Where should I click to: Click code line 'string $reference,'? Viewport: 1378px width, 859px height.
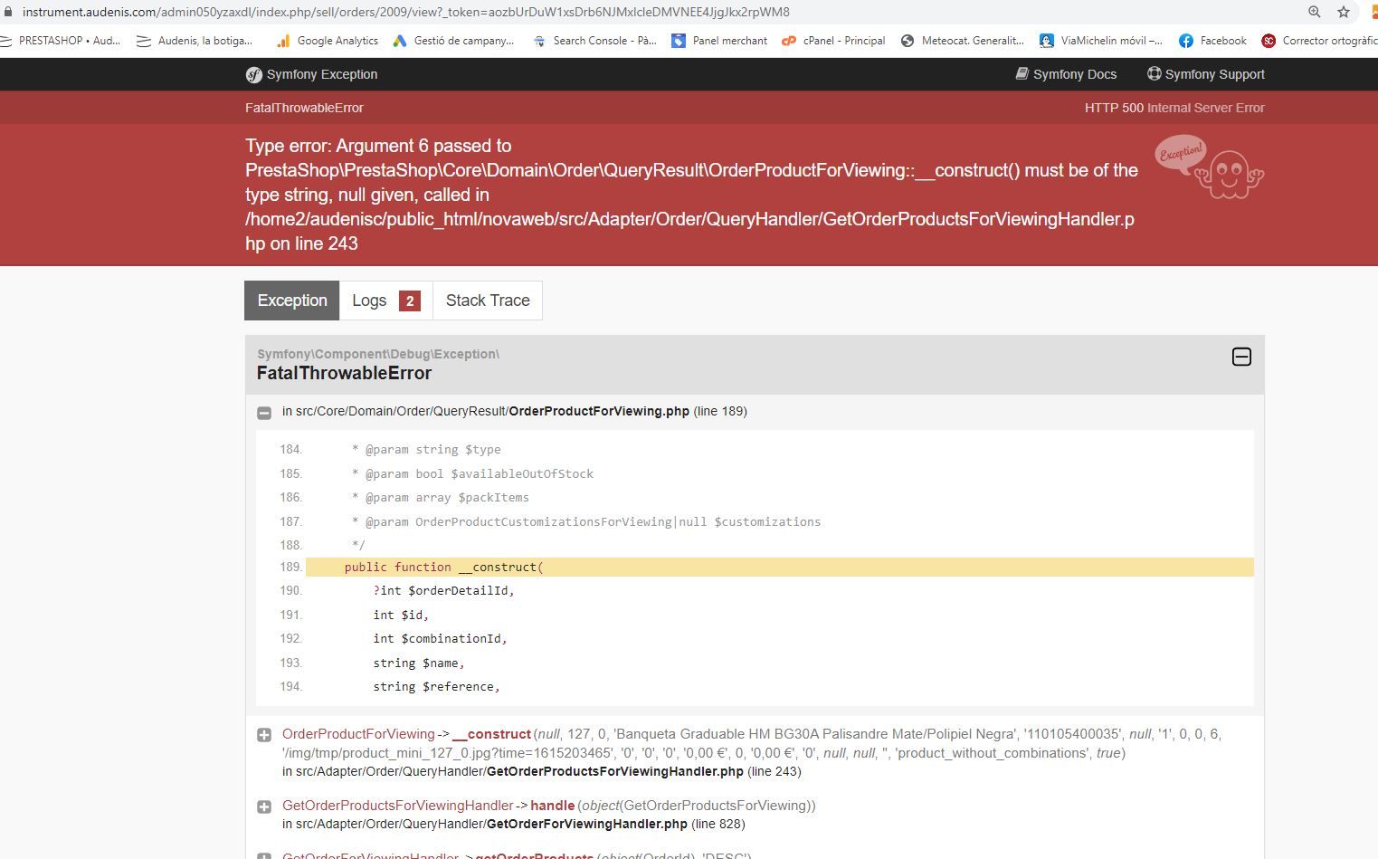[x=436, y=686]
